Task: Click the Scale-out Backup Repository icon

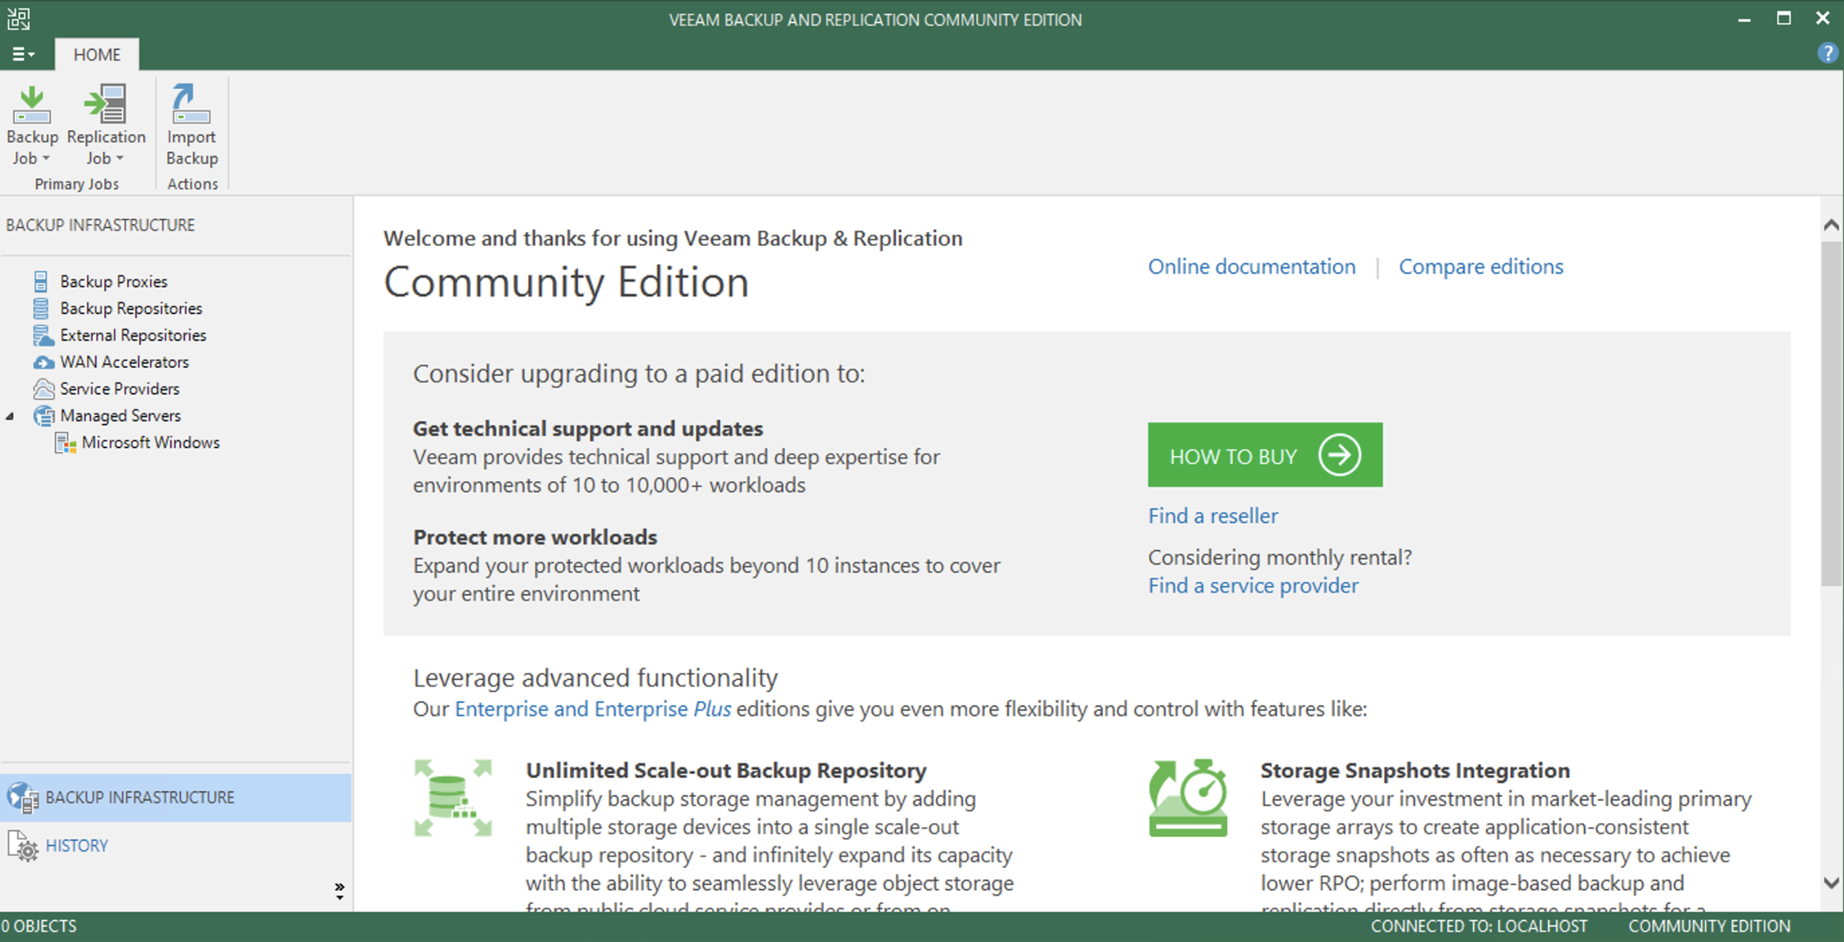Action: pos(453,798)
